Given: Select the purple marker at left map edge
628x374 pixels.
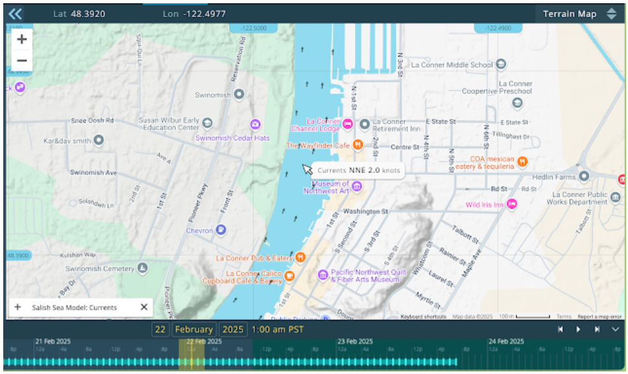Looking at the screenshot, I should [x=19, y=87].
